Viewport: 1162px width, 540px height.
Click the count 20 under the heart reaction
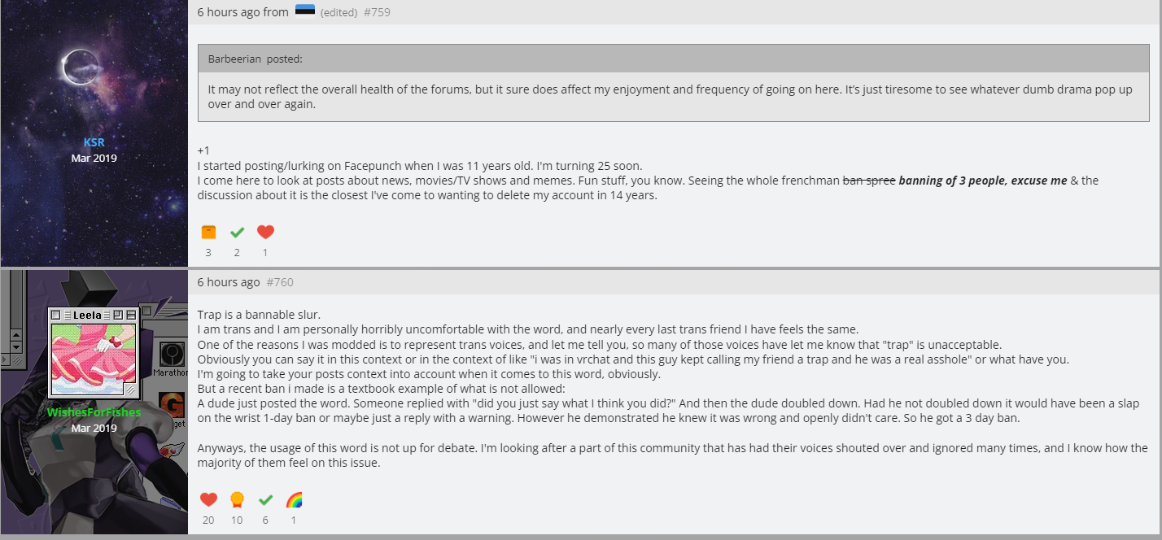pyautogui.click(x=208, y=520)
